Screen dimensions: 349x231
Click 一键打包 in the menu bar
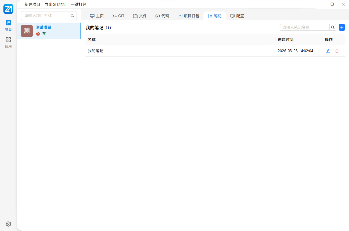pyautogui.click(x=79, y=4)
